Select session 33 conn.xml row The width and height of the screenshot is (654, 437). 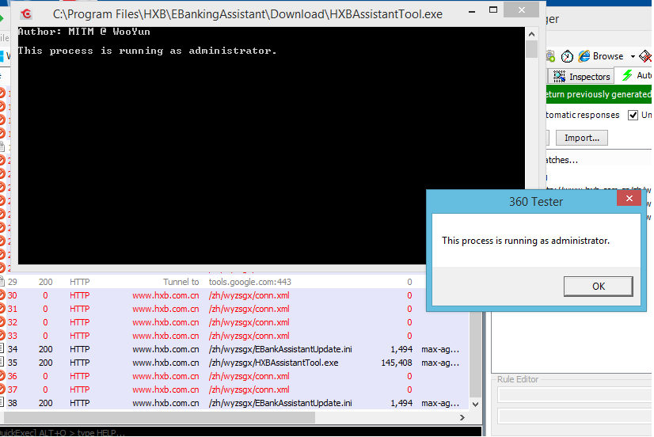tap(234, 336)
